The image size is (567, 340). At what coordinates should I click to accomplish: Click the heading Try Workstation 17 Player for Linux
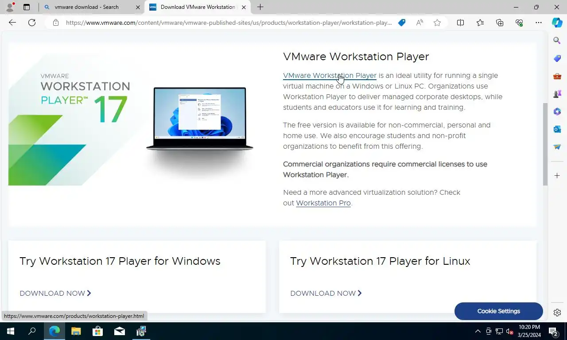pos(380,261)
